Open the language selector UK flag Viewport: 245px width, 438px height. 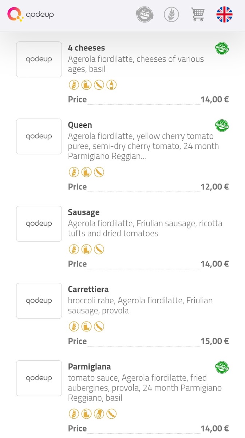(x=224, y=15)
